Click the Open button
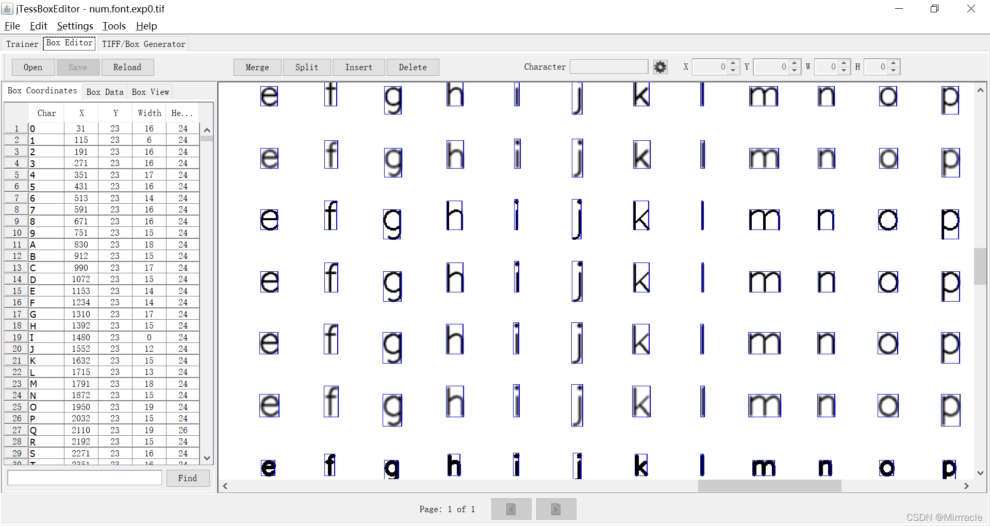This screenshot has height=526, width=990. click(x=33, y=67)
